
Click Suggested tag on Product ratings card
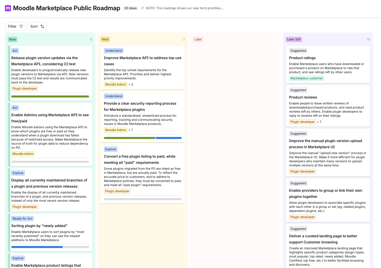click(x=298, y=51)
